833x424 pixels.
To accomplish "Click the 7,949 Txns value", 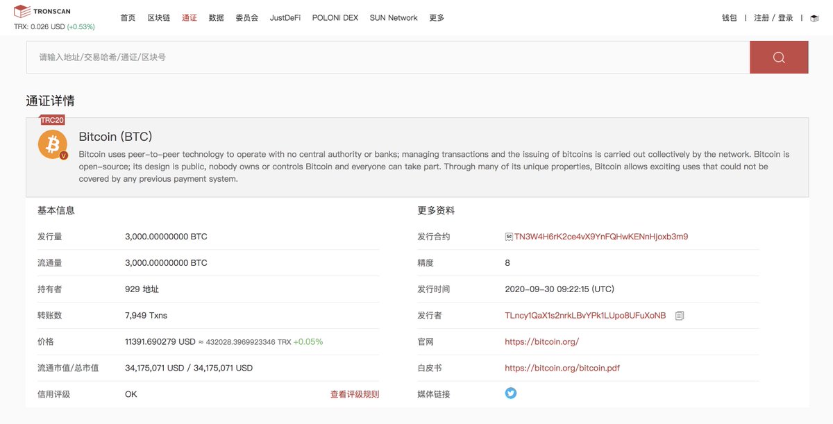I will point(146,316).
